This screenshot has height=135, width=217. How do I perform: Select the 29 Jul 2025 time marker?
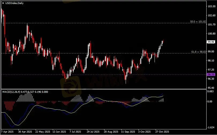(x=93, y=132)
